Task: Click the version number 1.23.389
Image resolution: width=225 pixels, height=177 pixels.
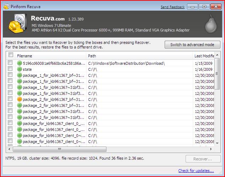Action: (x=76, y=19)
